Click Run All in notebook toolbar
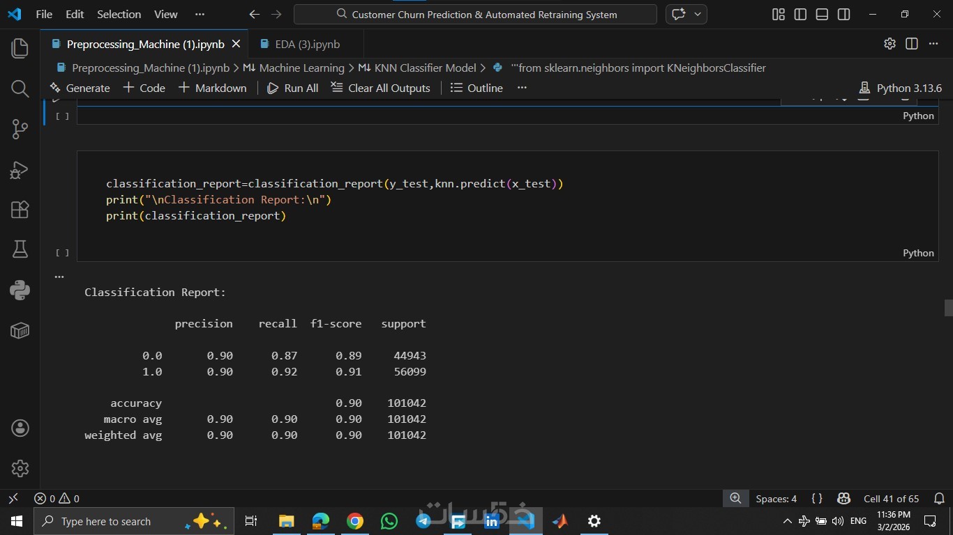The height and width of the screenshot is (535, 953). click(293, 88)
